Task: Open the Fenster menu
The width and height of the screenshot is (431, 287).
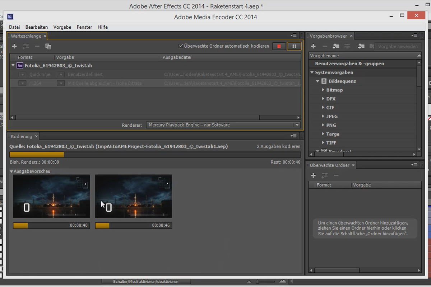Action: coord(84,27)
